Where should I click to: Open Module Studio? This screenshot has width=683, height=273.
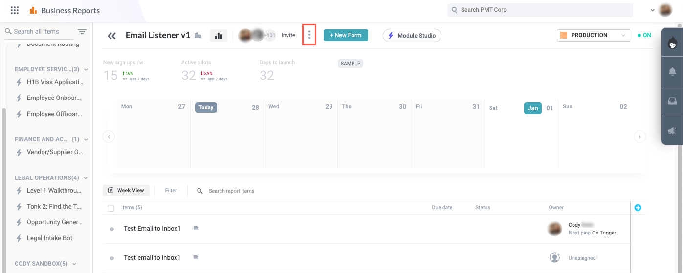point(412,36)
